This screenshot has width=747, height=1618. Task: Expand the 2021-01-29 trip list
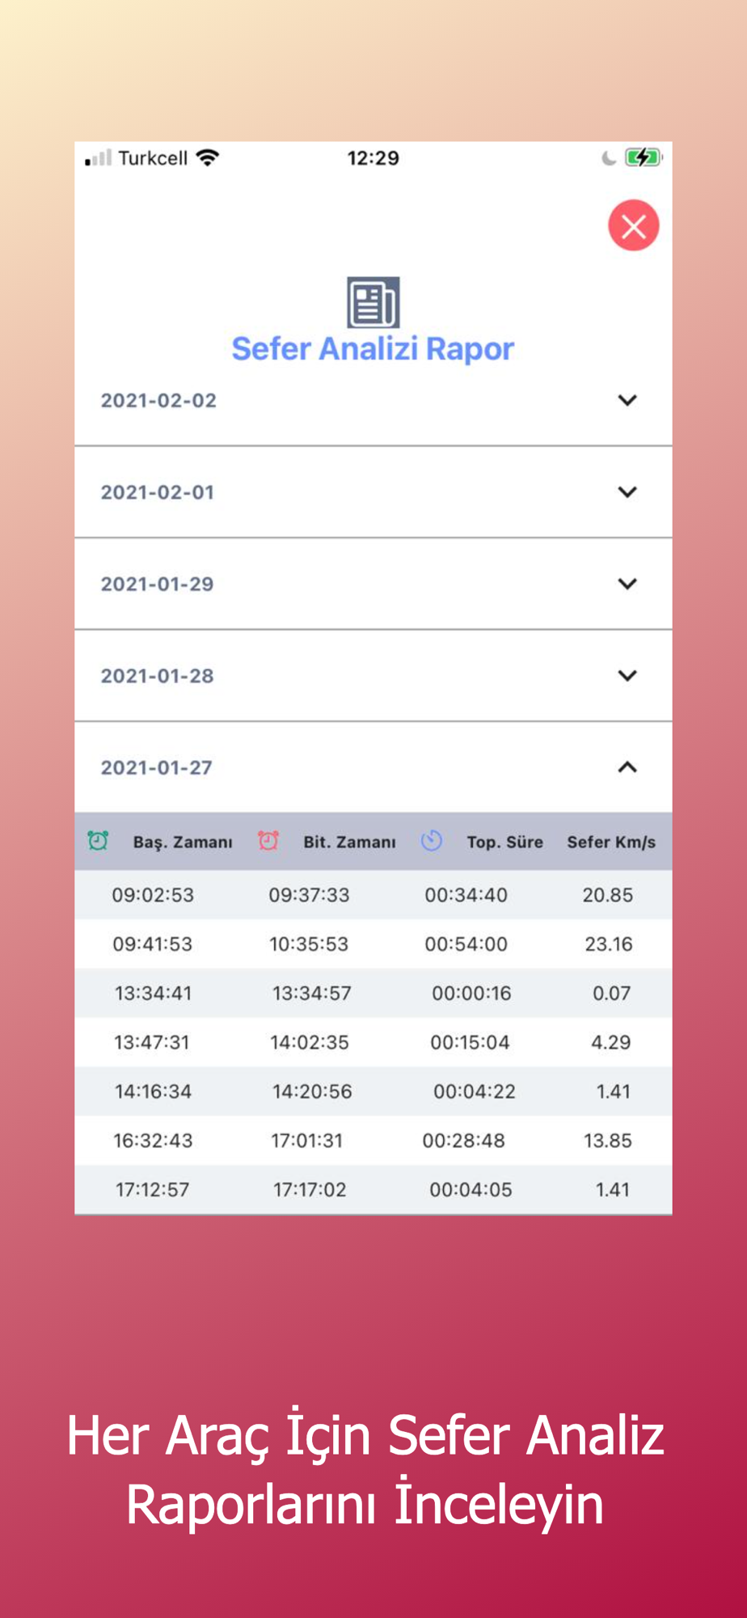click(x=373, y=584)
